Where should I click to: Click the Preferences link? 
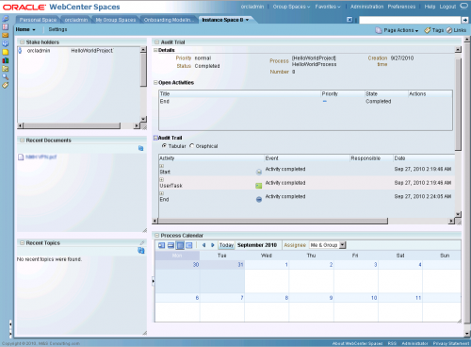tap(401, 7)
